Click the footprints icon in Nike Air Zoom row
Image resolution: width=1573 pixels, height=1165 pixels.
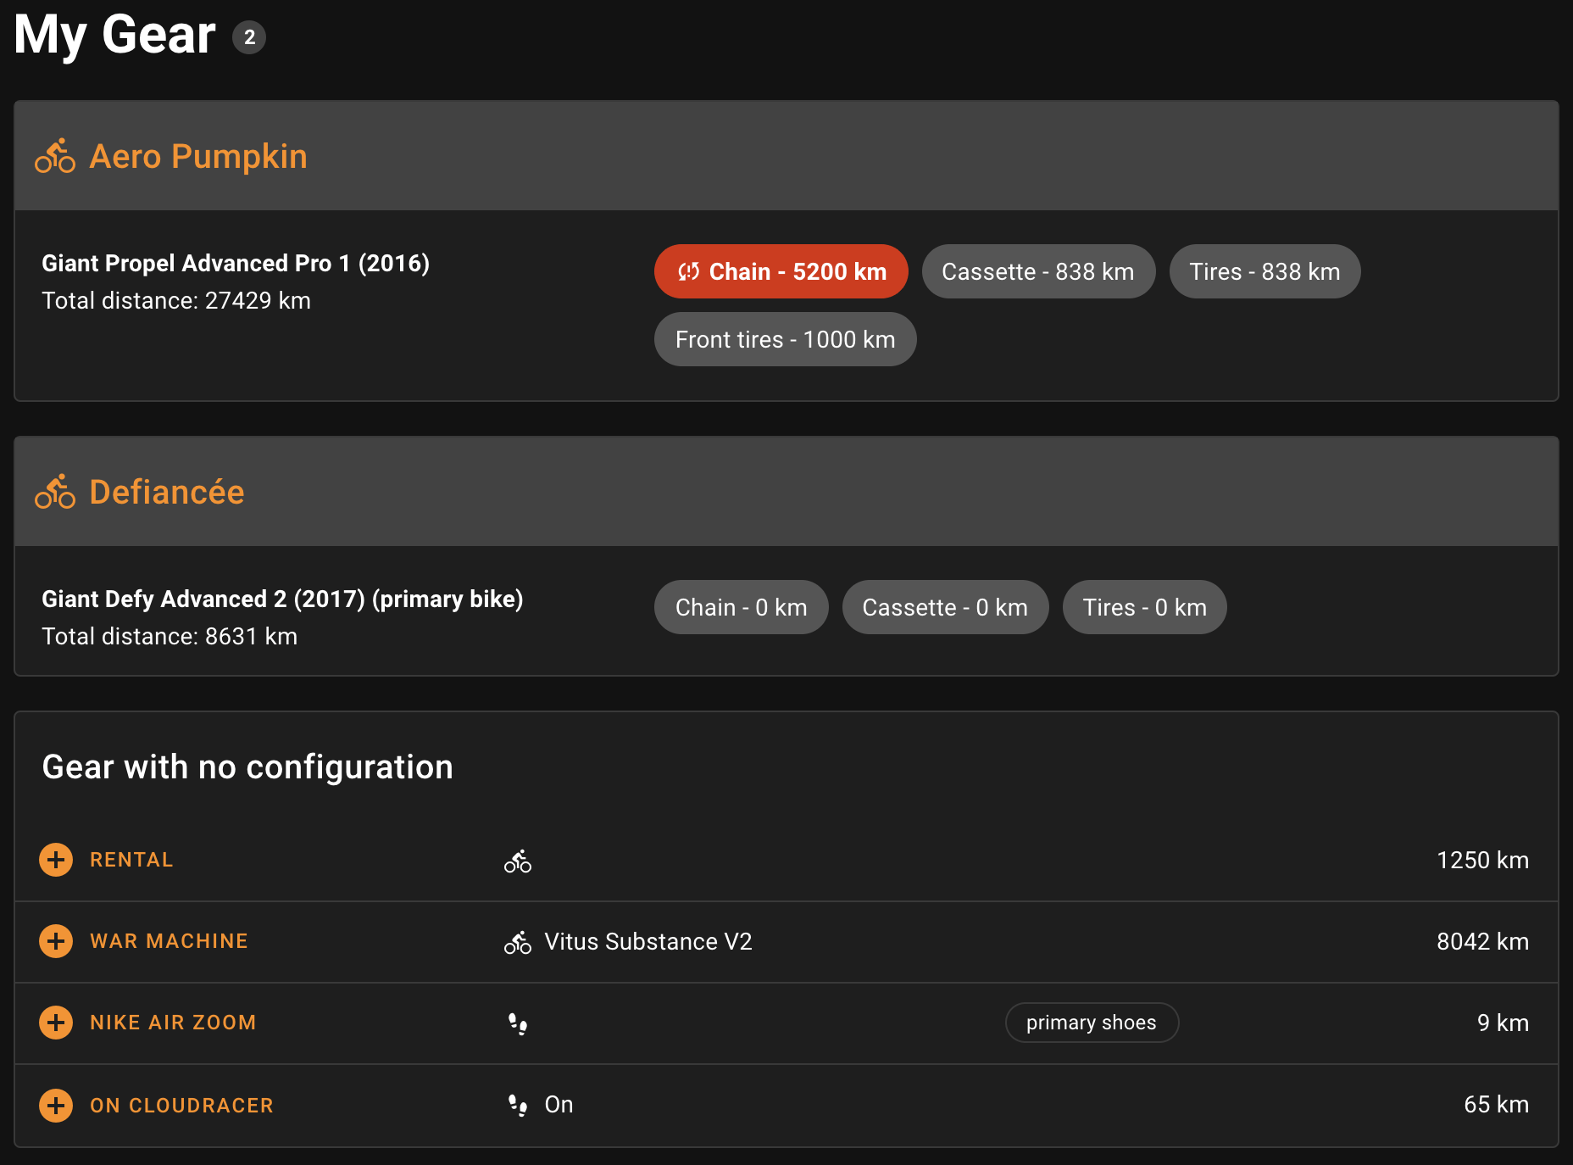[518, 1023]
